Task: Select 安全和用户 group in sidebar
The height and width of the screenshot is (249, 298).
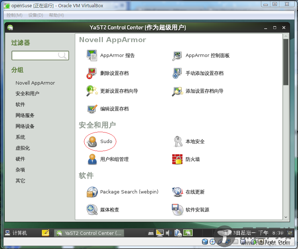Action: 27,94
